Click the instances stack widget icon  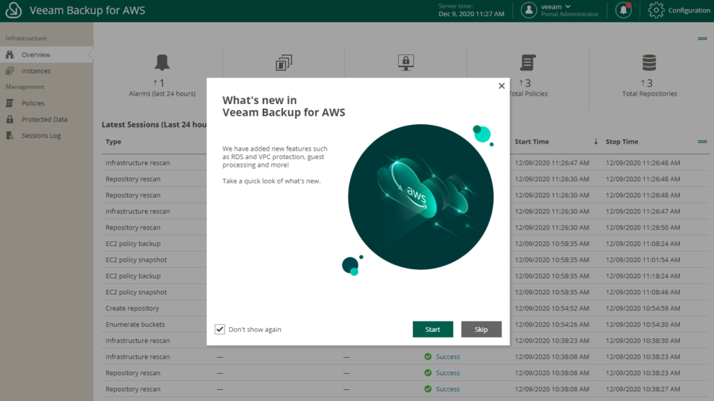point(284,63)
